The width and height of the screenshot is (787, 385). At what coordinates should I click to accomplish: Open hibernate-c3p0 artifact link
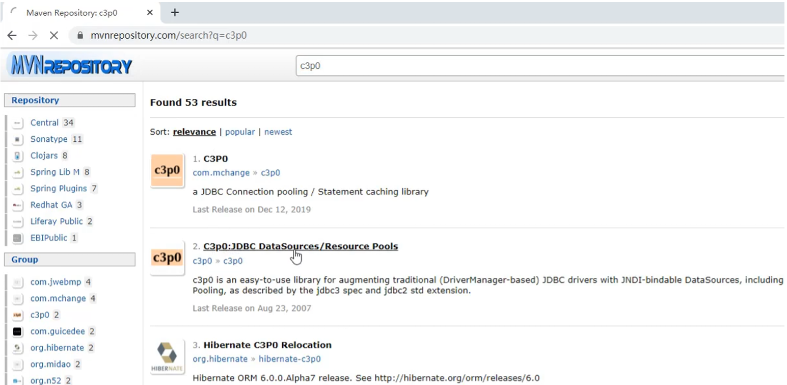[290, 359]
